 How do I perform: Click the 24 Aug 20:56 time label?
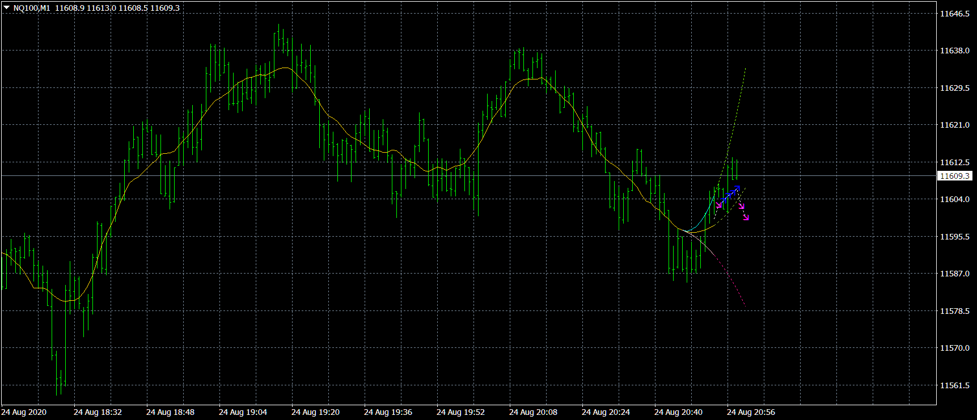[751, 412]
